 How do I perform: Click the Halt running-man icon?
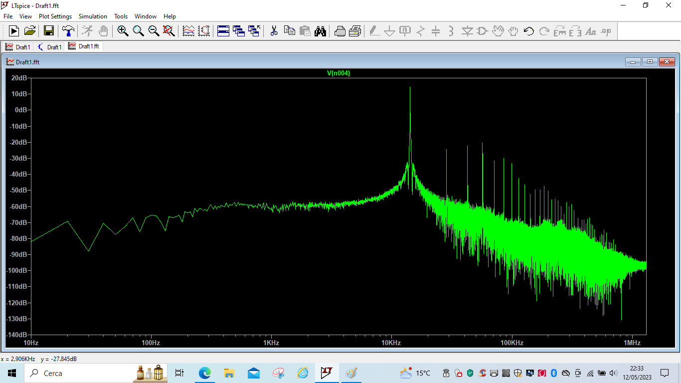[87, 31]
